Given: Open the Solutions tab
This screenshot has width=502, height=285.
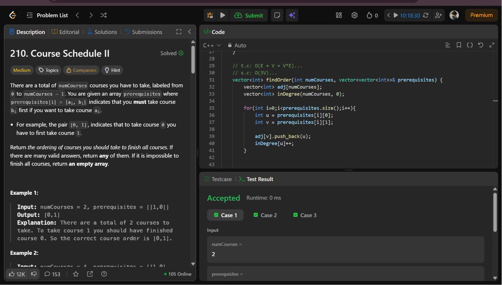Looking at the screenshot, I should pyautogui.click(x=102, y=32).
